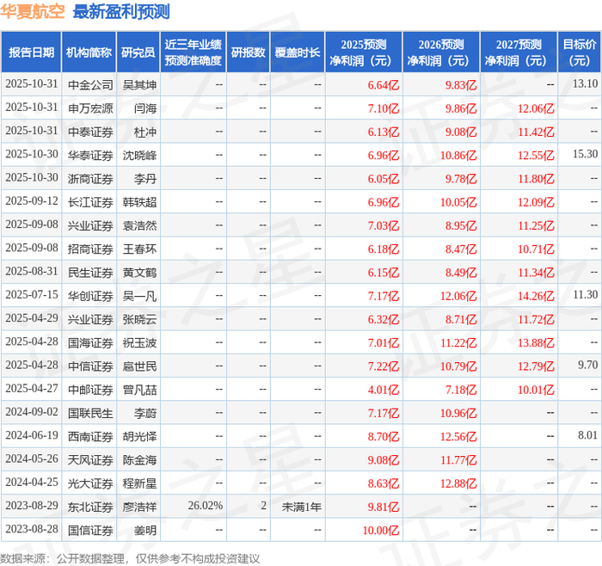The height and width of the screenshot is (566, 602).
Task: Click institution name 中金公司
Action: (90, 85)
